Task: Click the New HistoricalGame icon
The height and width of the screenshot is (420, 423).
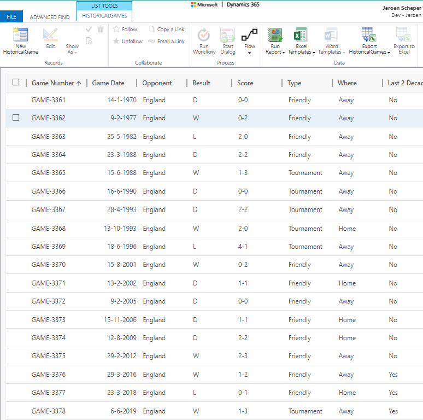Action: pos(21,35)
